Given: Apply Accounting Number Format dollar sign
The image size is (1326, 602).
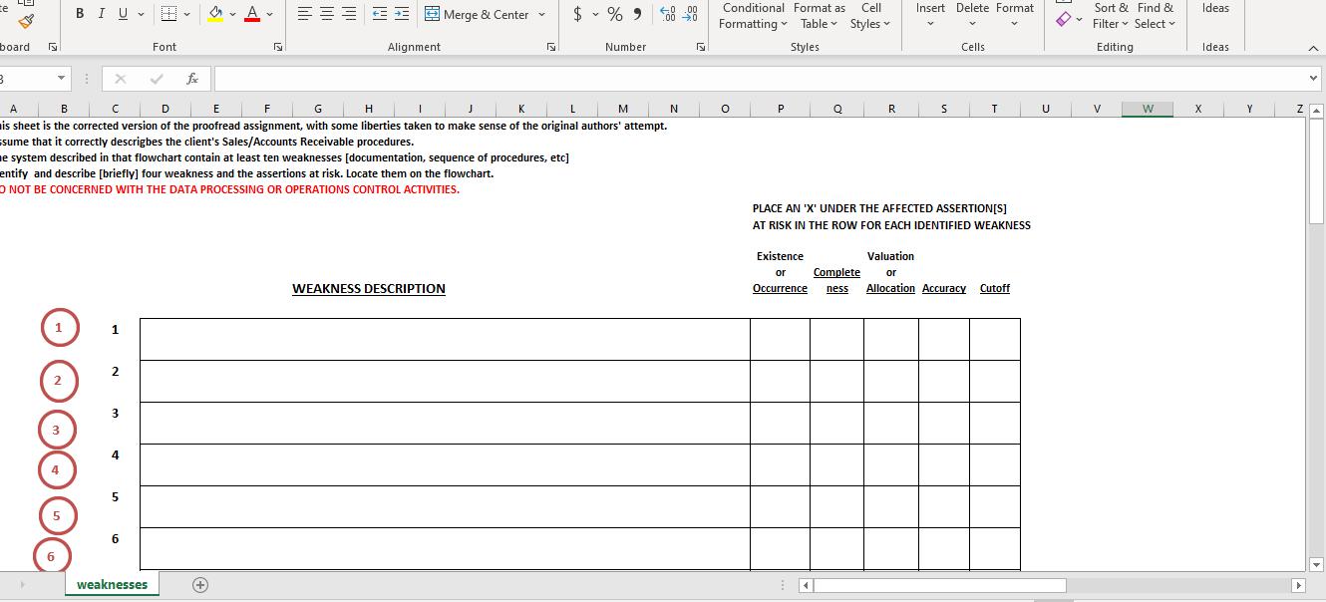Looking at the screenshot, I should 578,14.
